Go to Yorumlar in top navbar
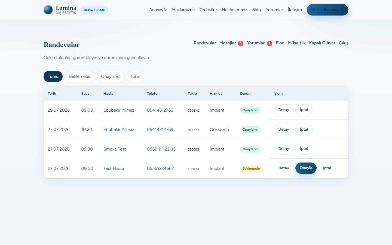Screen dimensions: 392x245 click(x=274, y=10)
